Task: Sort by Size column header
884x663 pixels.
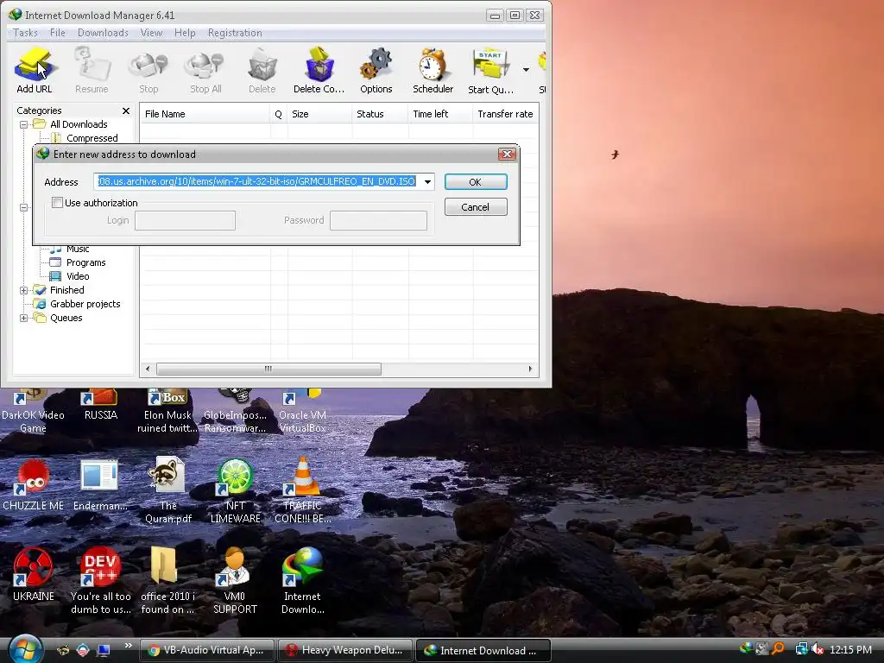Action: 319,114
